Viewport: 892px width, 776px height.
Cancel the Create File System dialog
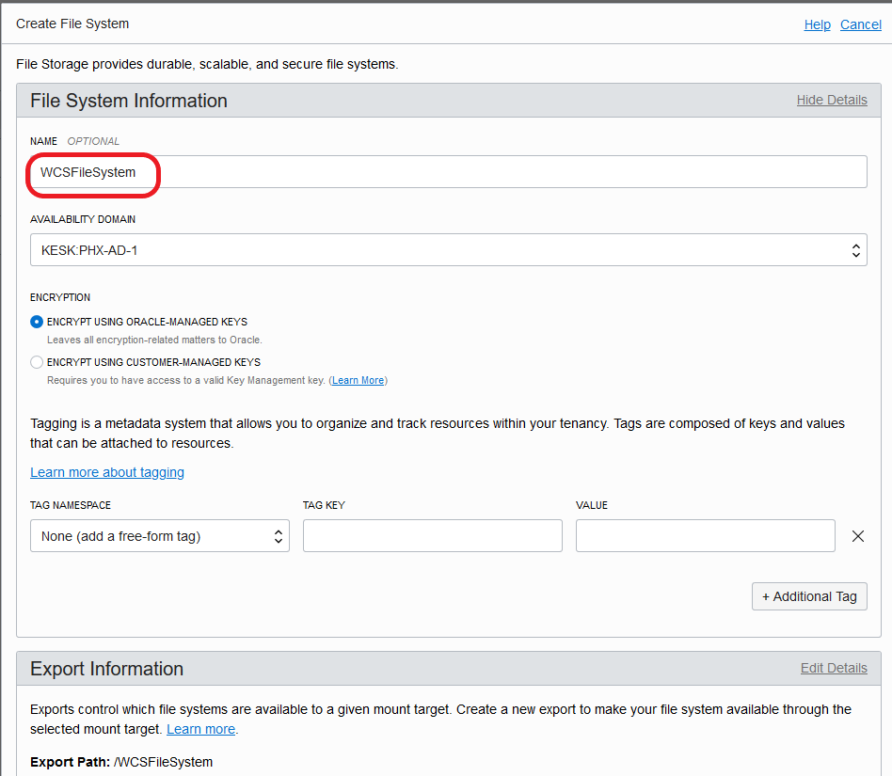(861, 24)
